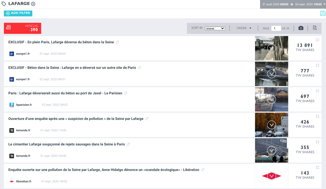This screenshot has height=189, width=326.
Task: Open the LAFARGE settings gear
Action: (x=33, y=4)
